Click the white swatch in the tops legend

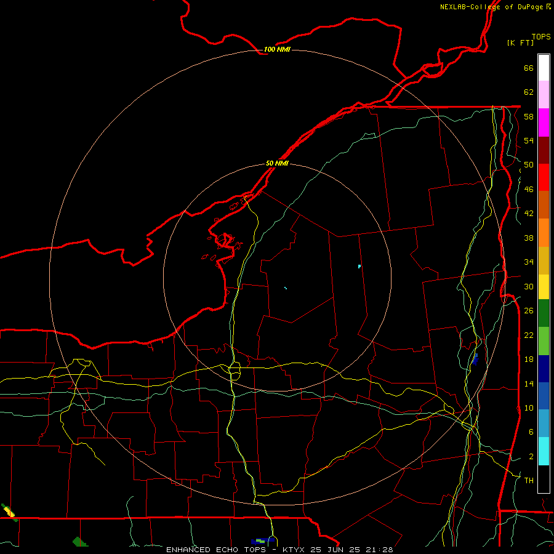(x=544, y=68)
